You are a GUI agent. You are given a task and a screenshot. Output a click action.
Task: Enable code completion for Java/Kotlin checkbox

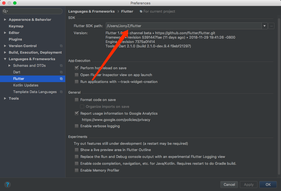[x=77, y=163]
